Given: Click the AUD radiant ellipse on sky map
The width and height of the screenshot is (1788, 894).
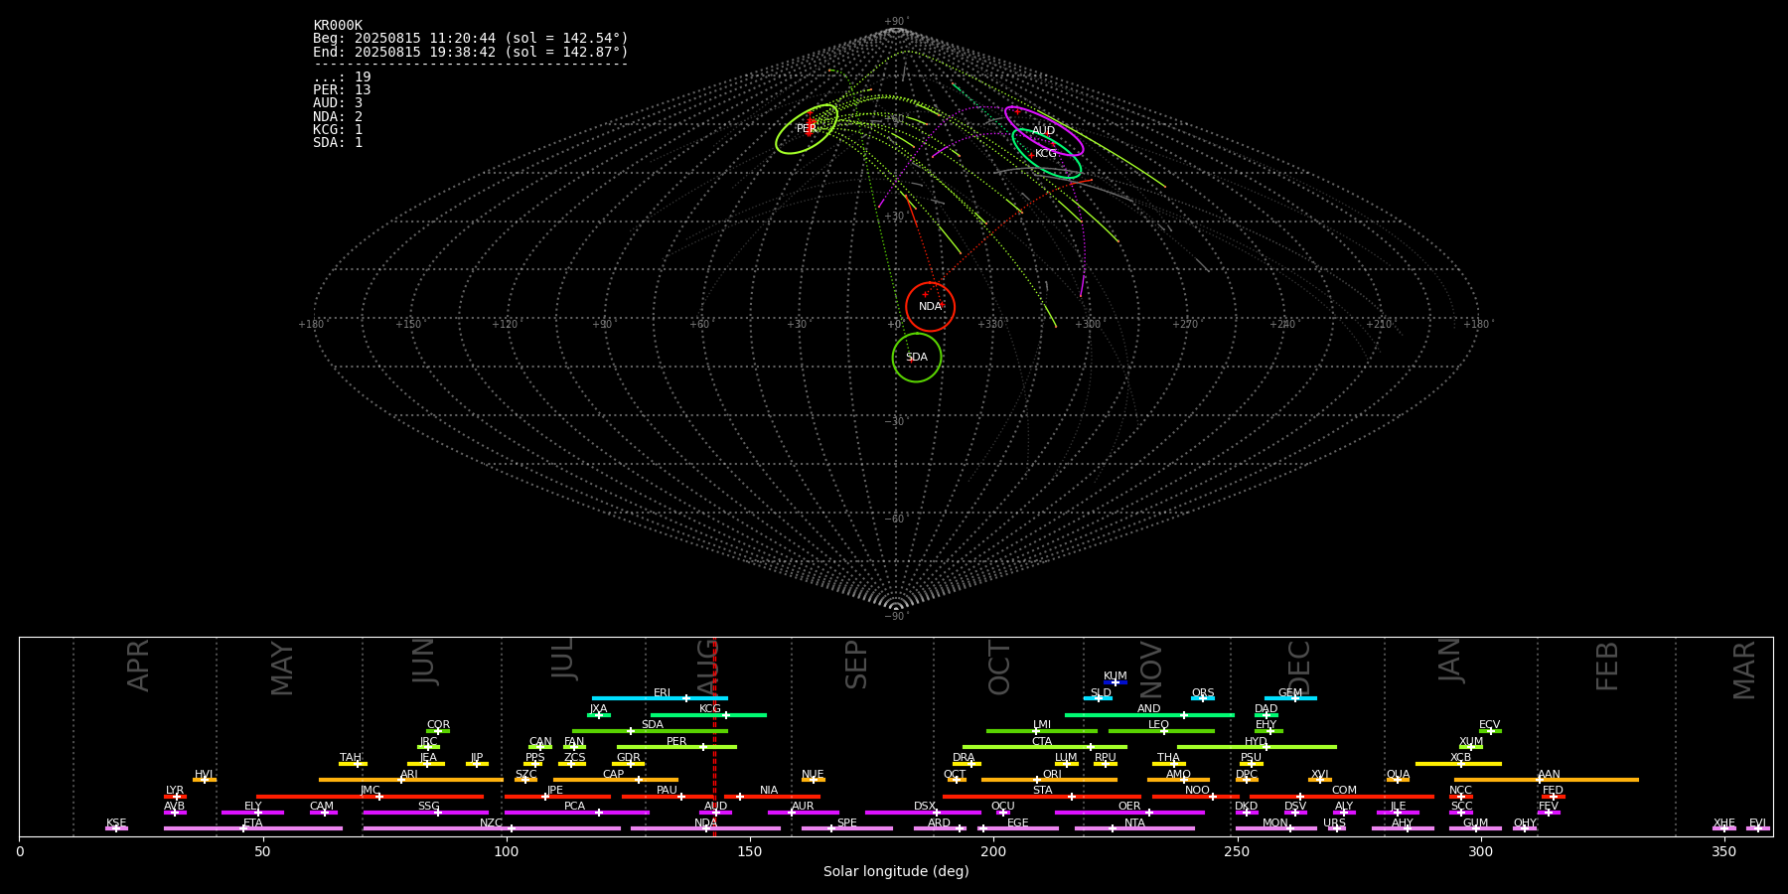Looking at the screenshot, I should (x=1044, y=131).
